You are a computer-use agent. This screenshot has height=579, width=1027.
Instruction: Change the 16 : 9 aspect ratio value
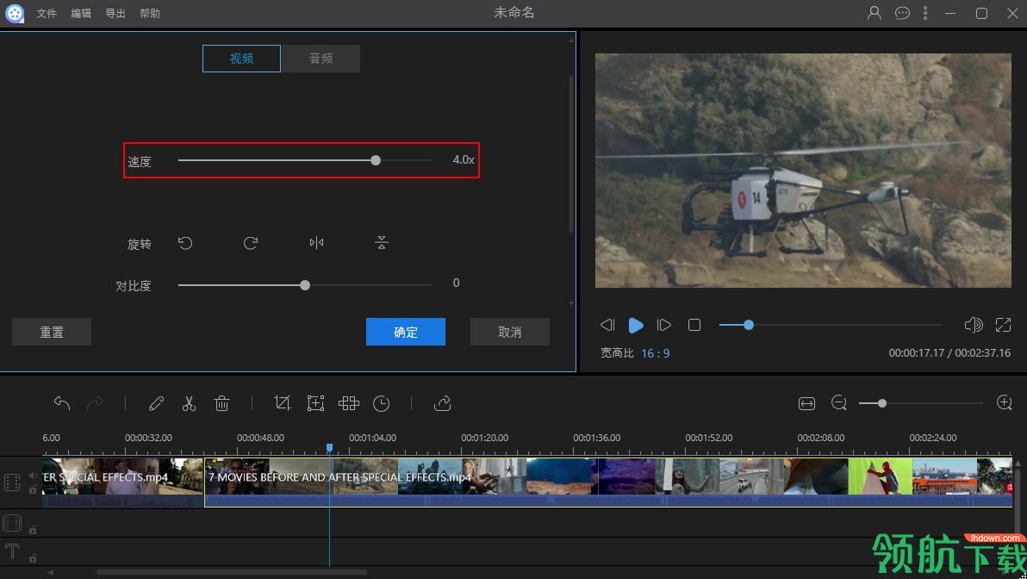point(655,353)
